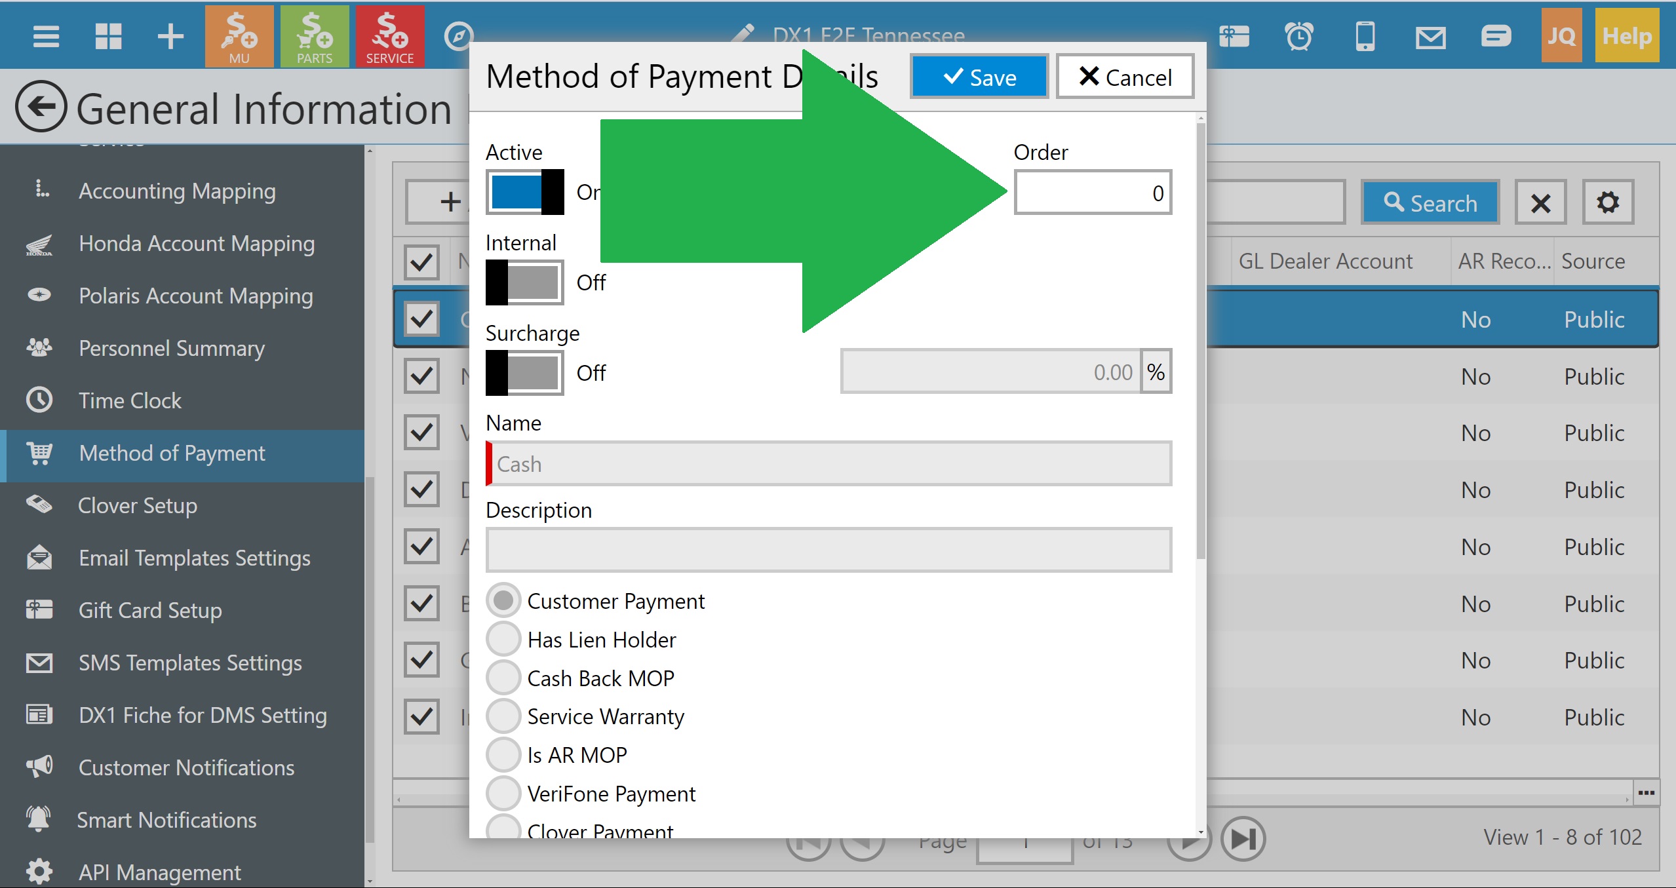Viewport: 1676px width, 888px height.
Task: Open the envelope mail icon
Action: [1430, 37]
